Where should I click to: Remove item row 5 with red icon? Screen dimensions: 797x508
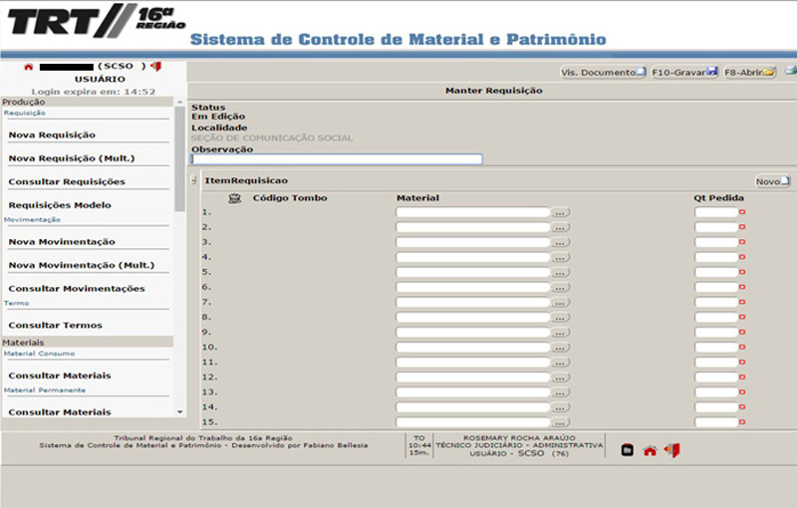pos(742,272)
